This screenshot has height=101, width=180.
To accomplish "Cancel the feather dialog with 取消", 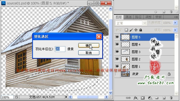I will point(89,53).
